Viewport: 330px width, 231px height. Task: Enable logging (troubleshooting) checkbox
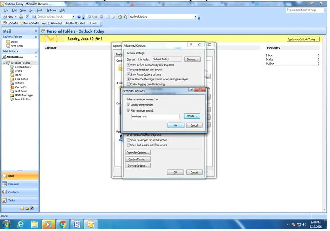(x=128, y=84)
